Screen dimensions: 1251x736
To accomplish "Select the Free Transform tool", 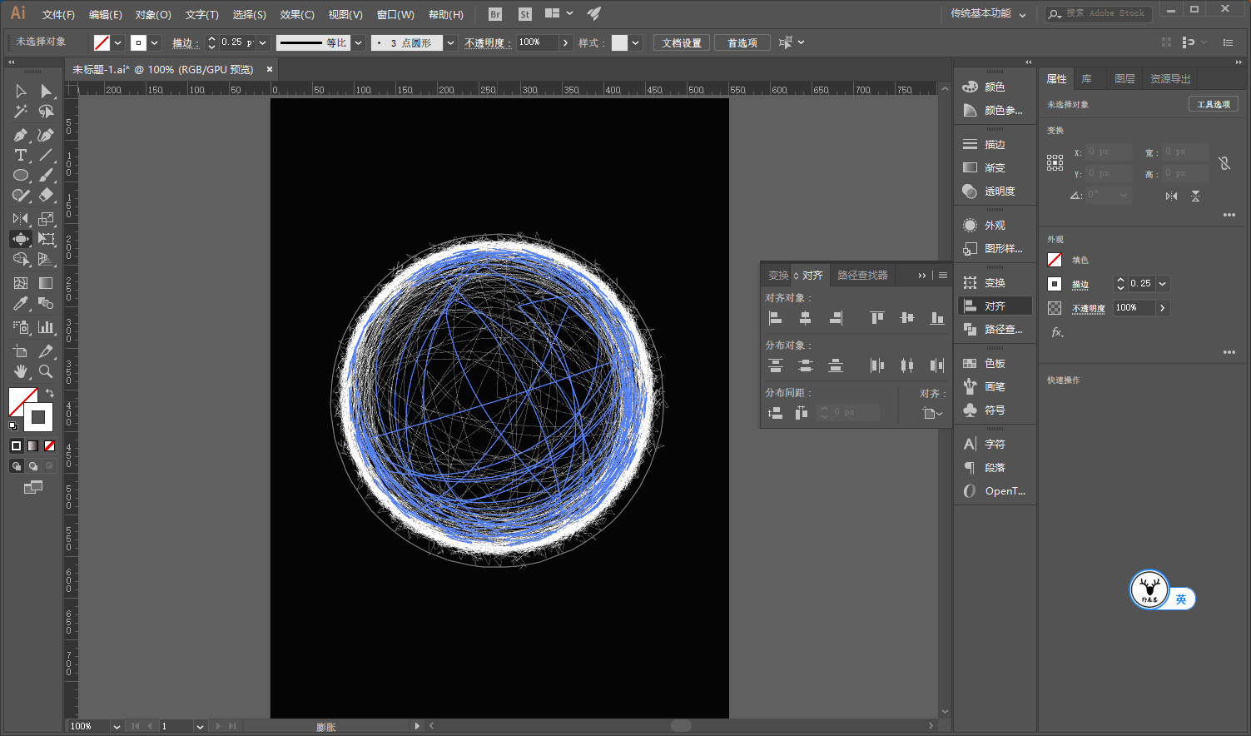I will 46,239.
